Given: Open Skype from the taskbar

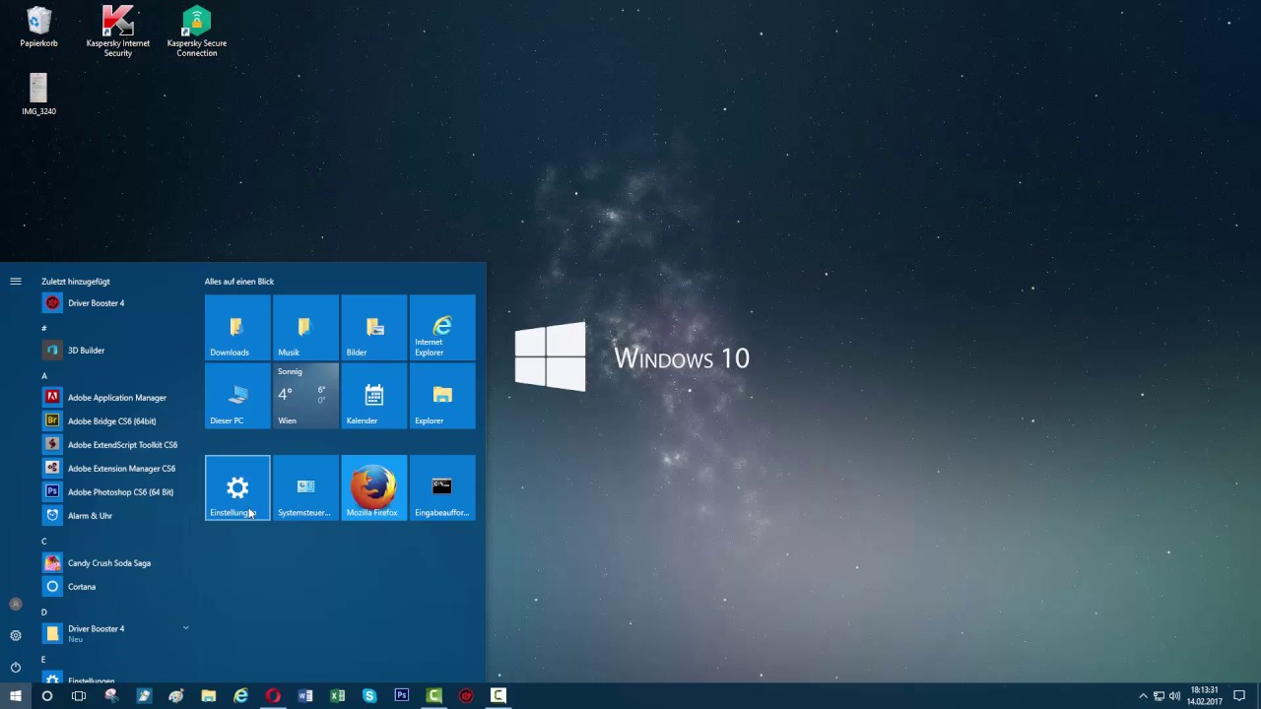Looking at the screenshot, I should 369,696.
